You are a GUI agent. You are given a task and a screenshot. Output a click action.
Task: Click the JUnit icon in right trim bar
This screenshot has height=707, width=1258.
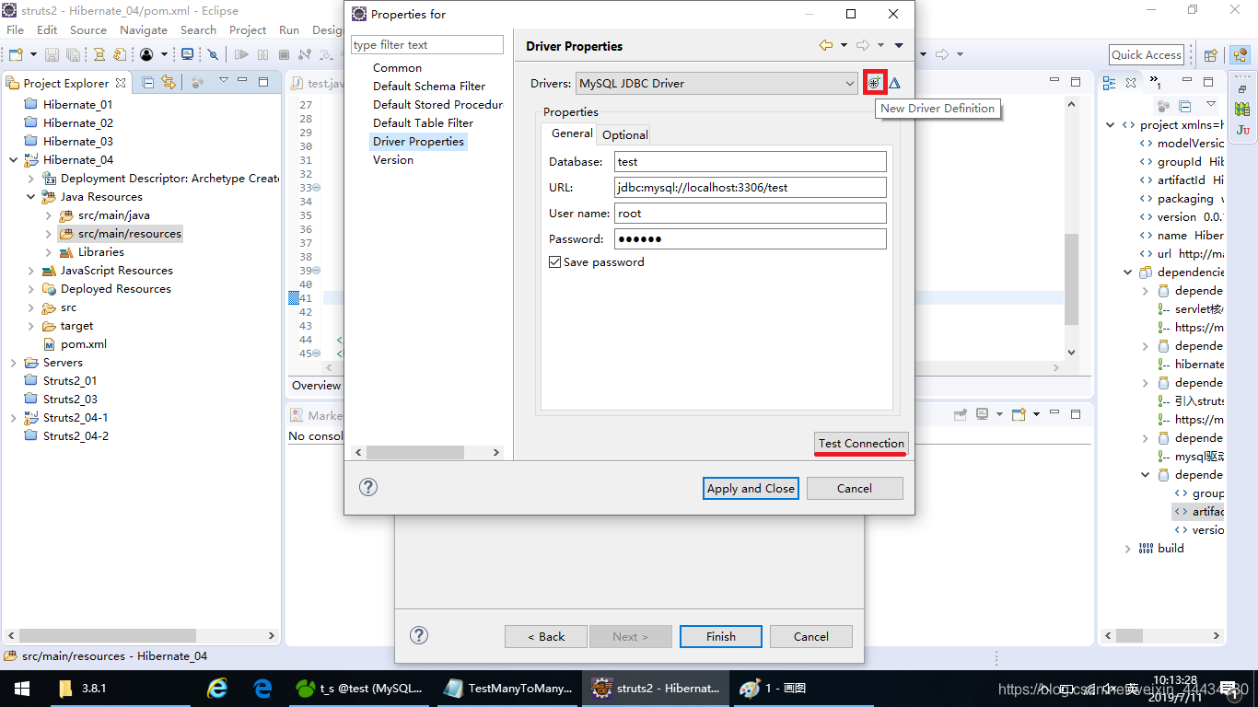[x=1242, y=130]
